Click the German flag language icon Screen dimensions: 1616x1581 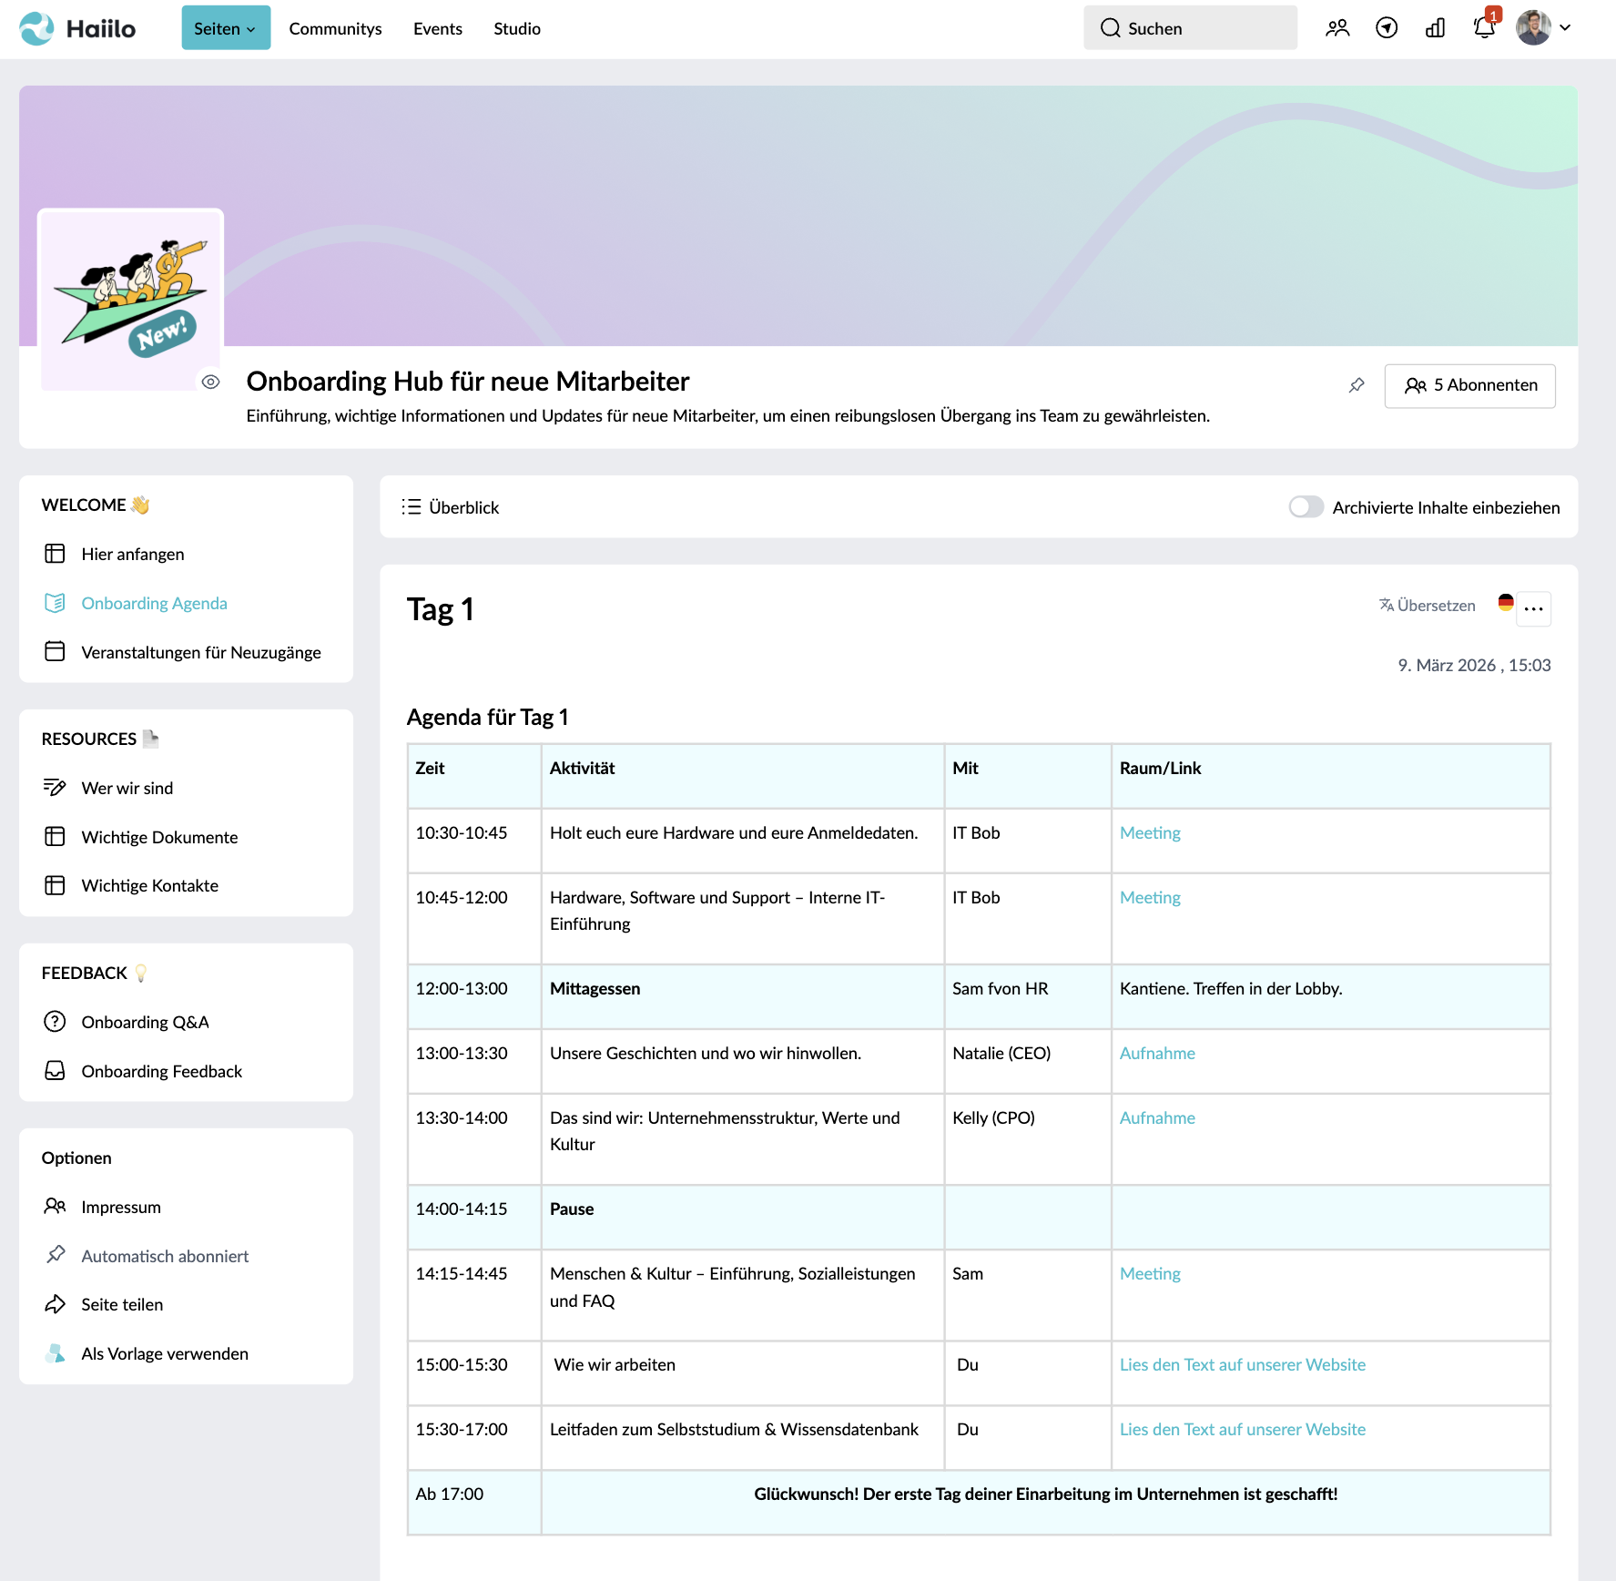[x=1506, y=603]
